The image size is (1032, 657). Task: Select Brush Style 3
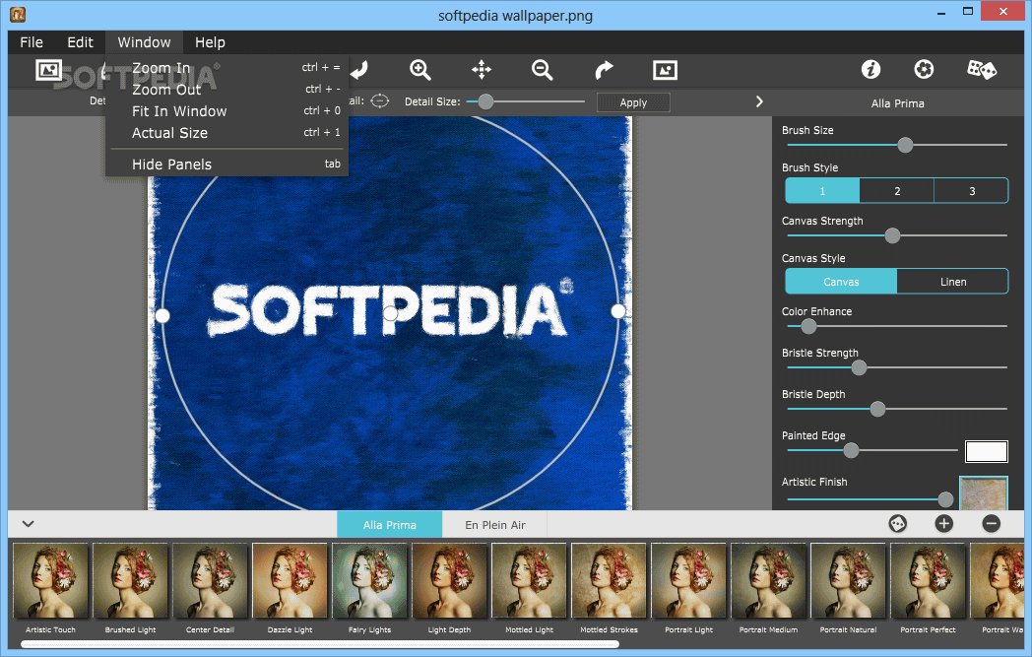click(972, 191)
